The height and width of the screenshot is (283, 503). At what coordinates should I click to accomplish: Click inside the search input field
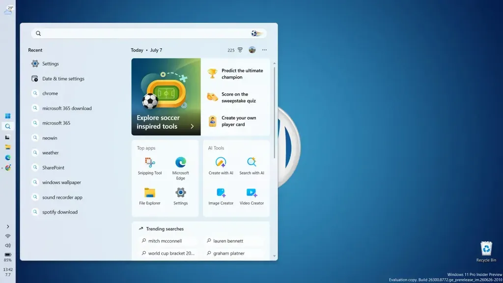click(148, 33)
